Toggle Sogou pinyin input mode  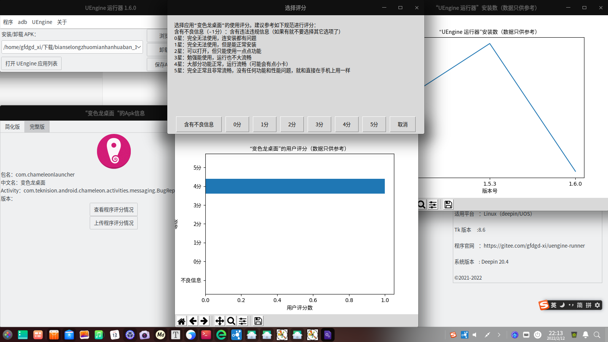coord(589,305)
